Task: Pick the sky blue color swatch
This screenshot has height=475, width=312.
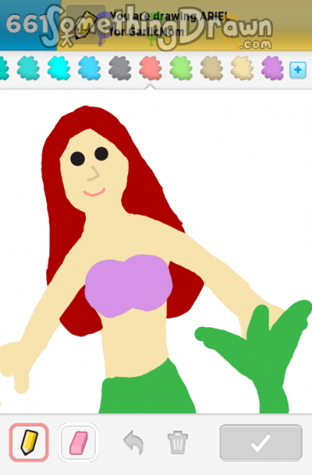Action: (x=89, y=68)
